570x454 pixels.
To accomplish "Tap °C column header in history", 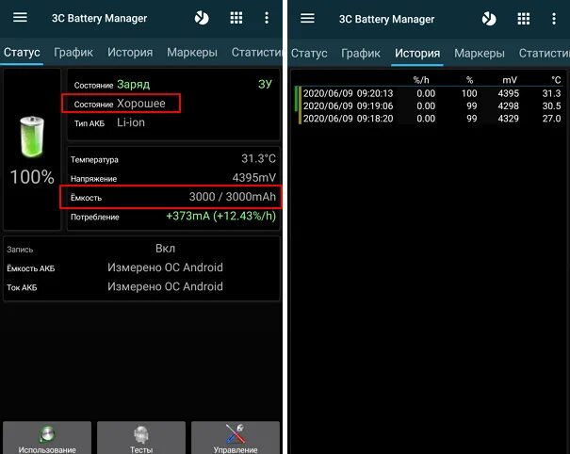I will coord(556,80).
